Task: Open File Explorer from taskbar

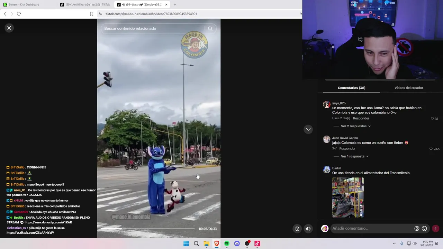Action: pyautogui.click(x=206, y=243)
